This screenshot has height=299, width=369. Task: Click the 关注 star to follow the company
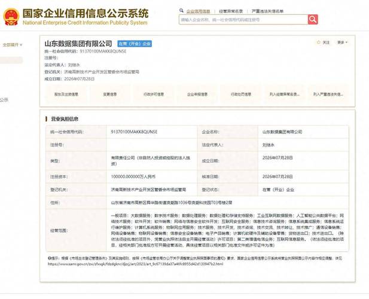324,42
